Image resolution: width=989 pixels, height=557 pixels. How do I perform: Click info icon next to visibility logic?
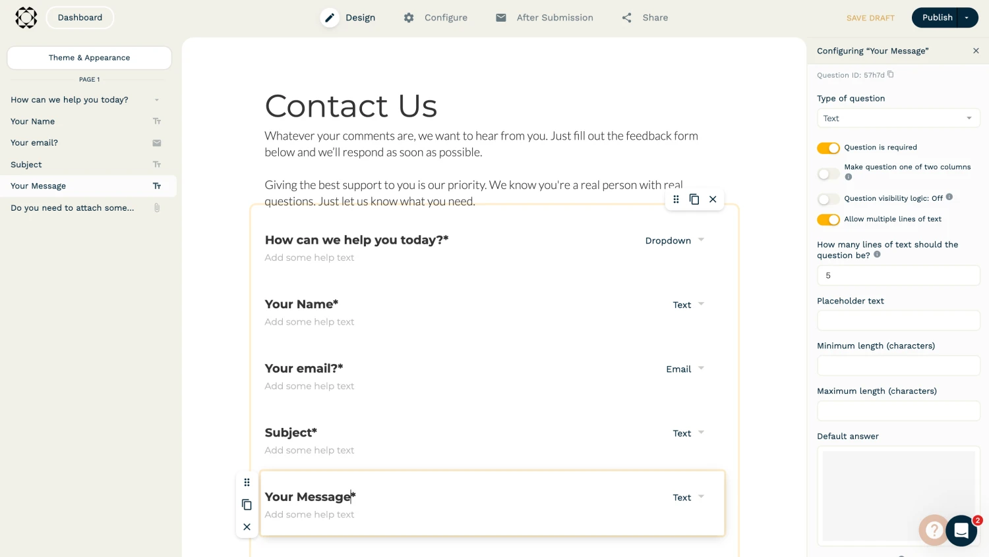(949, 197)
